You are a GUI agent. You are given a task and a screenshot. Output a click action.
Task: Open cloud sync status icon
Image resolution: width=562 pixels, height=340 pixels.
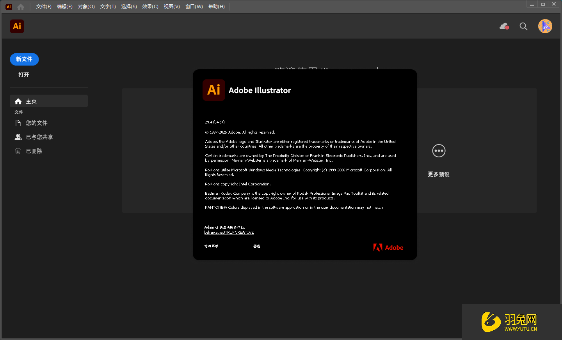point(504,26)
